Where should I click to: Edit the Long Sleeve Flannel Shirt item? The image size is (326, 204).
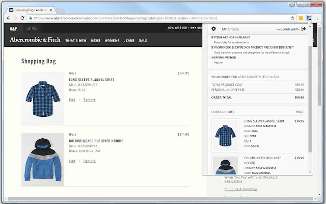[72, 100]
